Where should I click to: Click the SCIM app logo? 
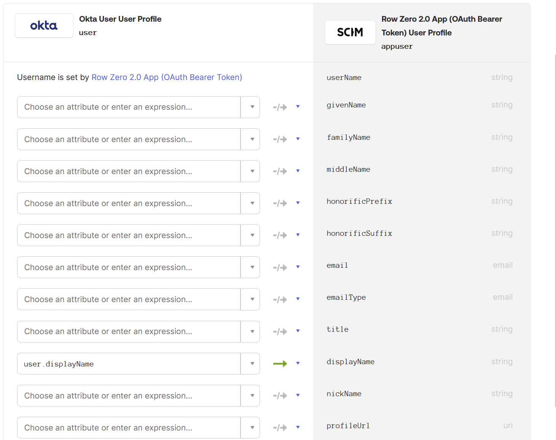pyautogui.click(x=350, y=32)
